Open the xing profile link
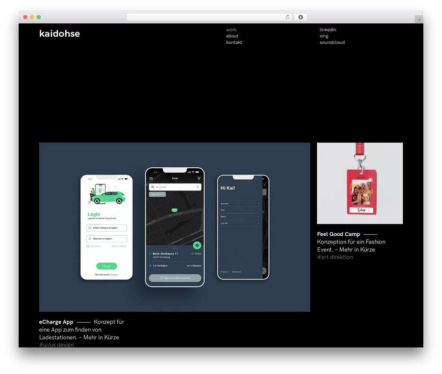 324,36
